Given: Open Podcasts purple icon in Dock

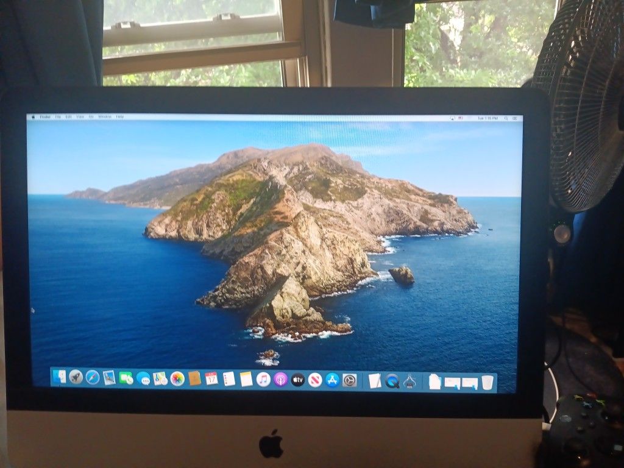Looking at the screenshot, I should point(280,380).
